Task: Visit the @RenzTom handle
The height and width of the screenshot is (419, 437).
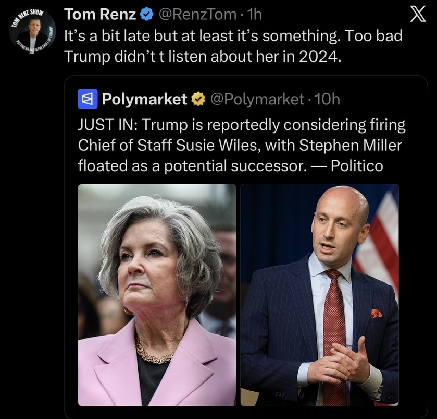Action: pyautogui.click(x=197, y=15)
